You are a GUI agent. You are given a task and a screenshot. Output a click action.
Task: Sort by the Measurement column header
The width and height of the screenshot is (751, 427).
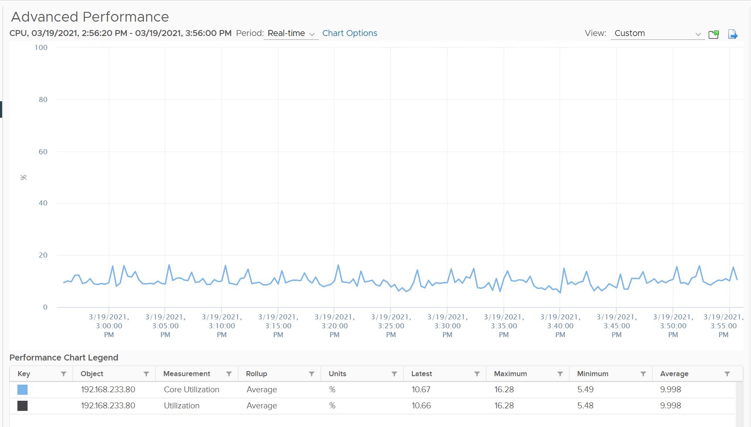click(187, 374)
